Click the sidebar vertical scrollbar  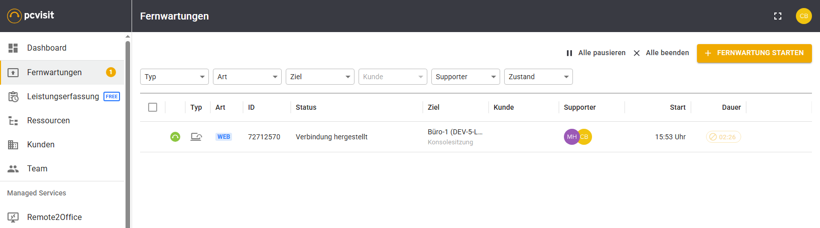pos(128,130)
